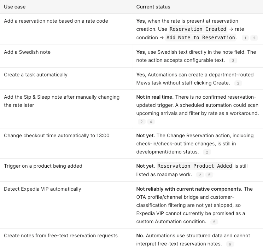Open citation 5 in Expedia VIP row
Viewport: 263px width, 249px height.
point(214,222)
